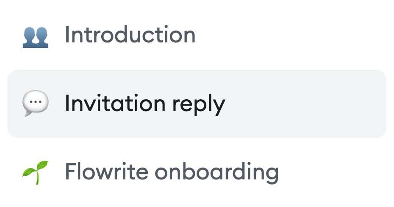Click the "Invitation reply" text label

pos(144,104)
